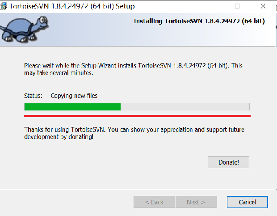Click the 'Copying new files' status text

coord(74,96)
